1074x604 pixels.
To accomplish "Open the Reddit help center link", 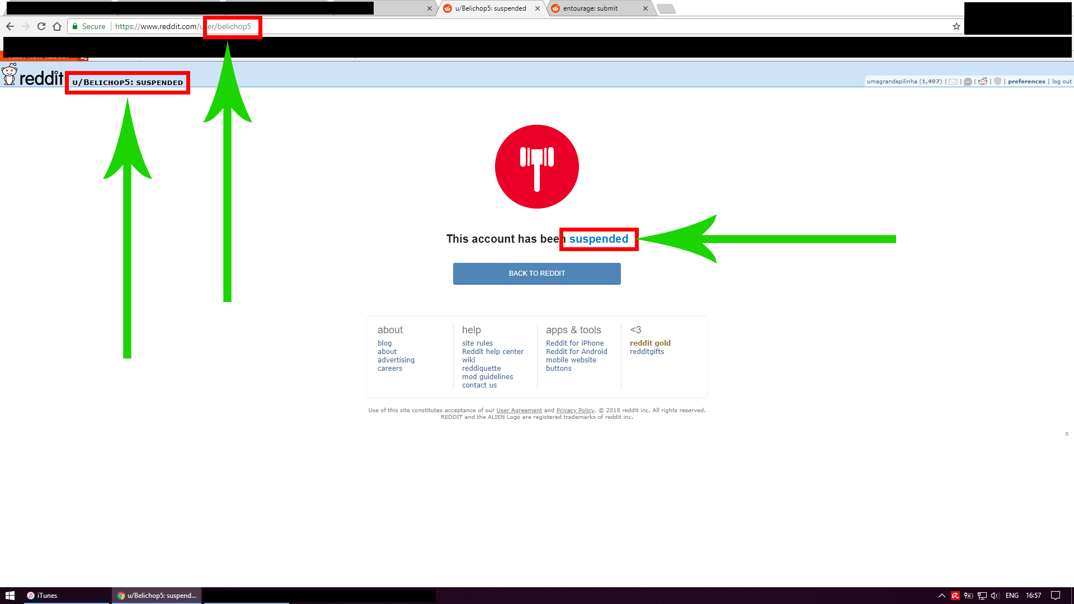I will pos(493,352).
